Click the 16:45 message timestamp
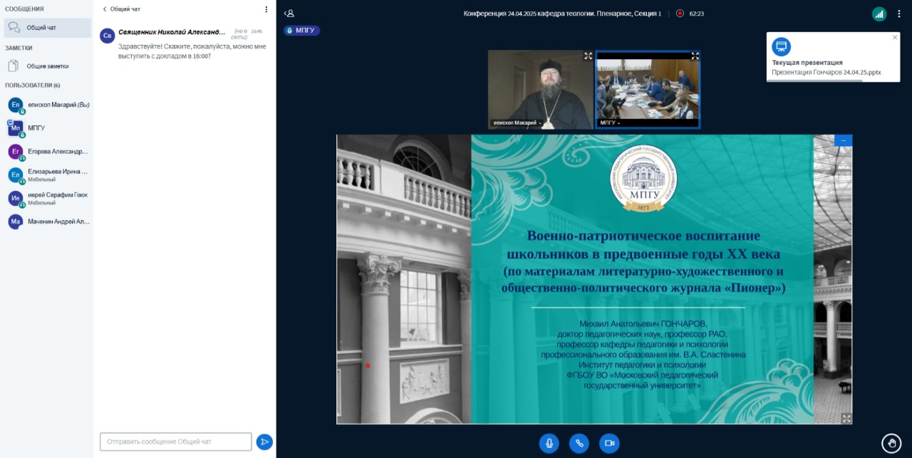This screenshot has width=912, height=458. pos(256,31)
